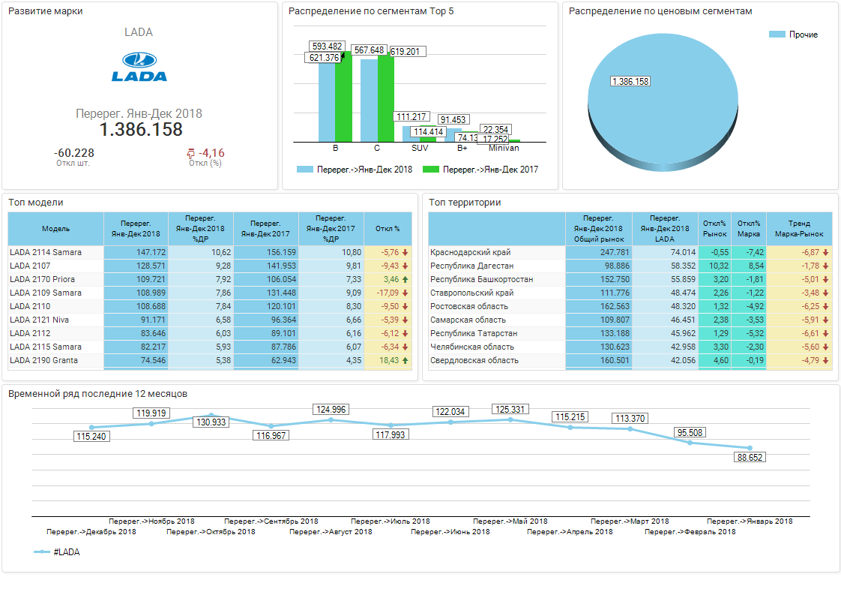Screen dimensions: 841x595
Task: Click the 1.386.158 registrations total figure
Action: coord(141,130)
